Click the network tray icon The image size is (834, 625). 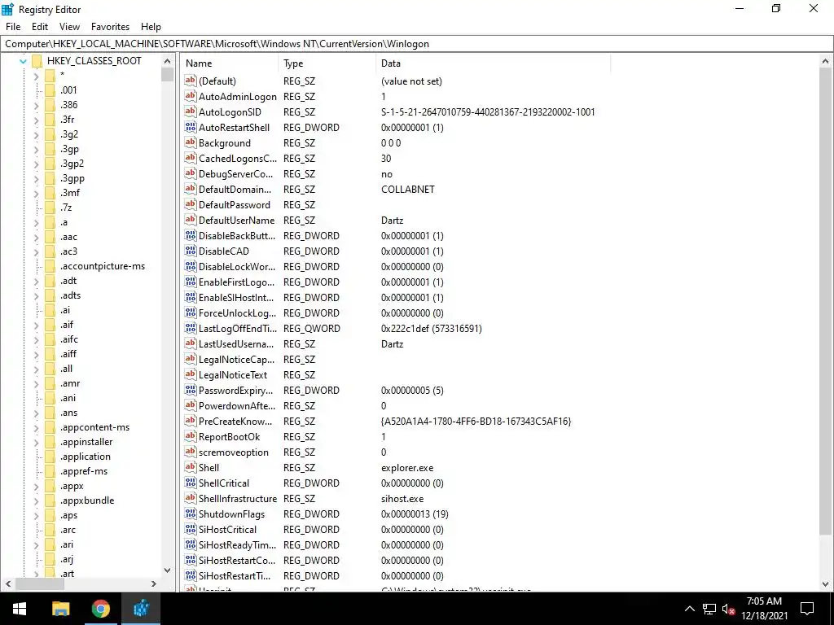(709, 609)
